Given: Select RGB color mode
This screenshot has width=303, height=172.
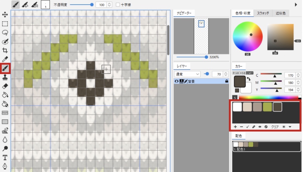Looking at the screenshot, I should (x=236, y=73).
